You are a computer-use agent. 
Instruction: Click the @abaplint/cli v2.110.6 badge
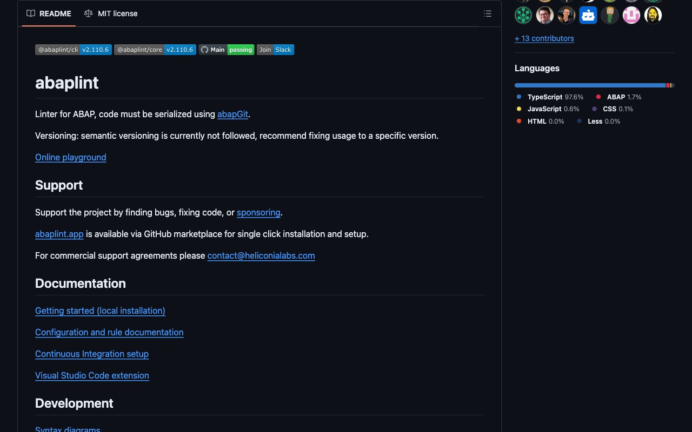click(x=74, y=50)
